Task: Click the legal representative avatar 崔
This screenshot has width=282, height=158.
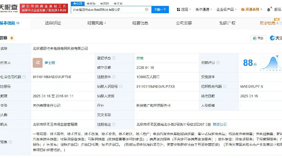Action: coord(38,63)
